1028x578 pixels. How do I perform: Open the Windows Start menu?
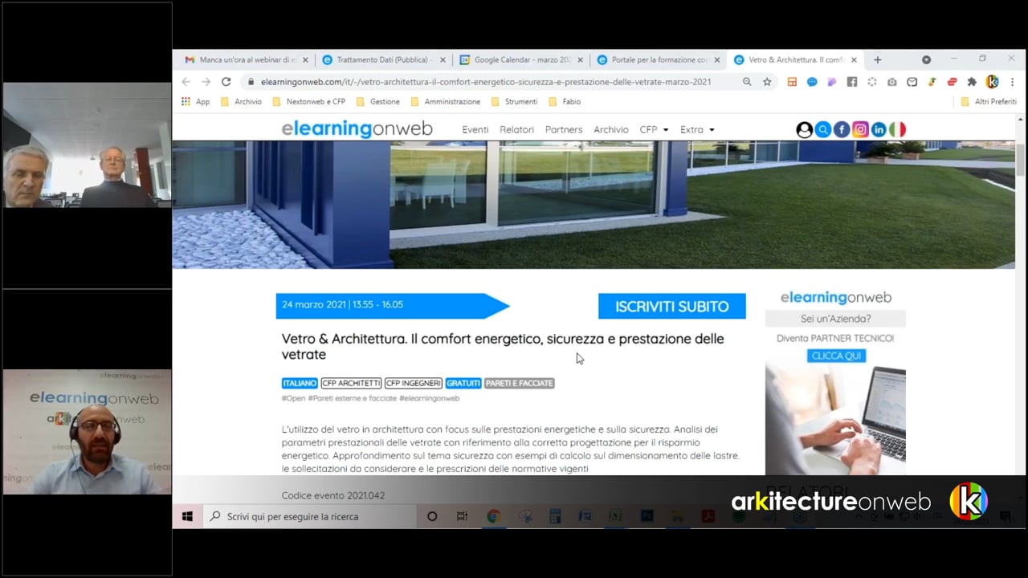coord(187,517)
